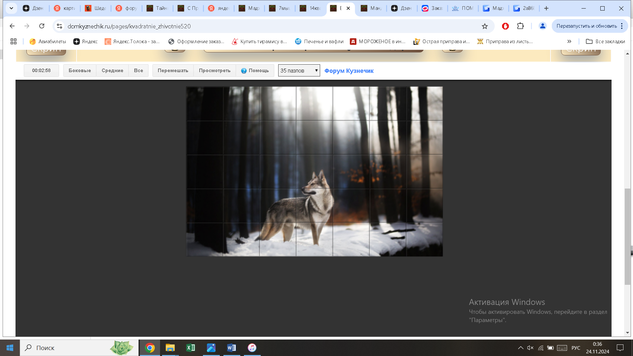
Task: Show hidden bookmarks with double chevron
Action: pos(569,41)
